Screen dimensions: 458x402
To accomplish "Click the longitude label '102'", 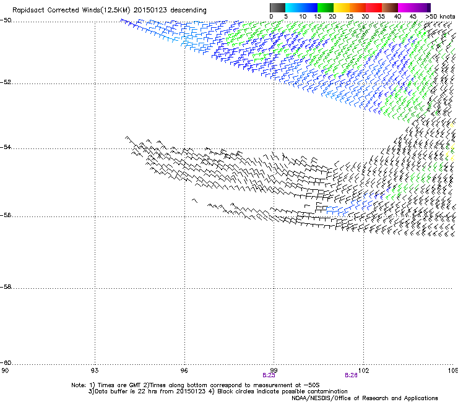I will point(364,370).
